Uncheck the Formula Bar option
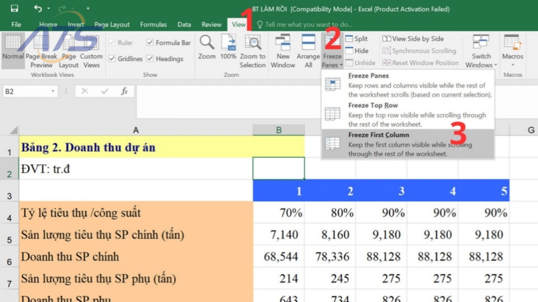538x302 pixels. click(150, 42)
